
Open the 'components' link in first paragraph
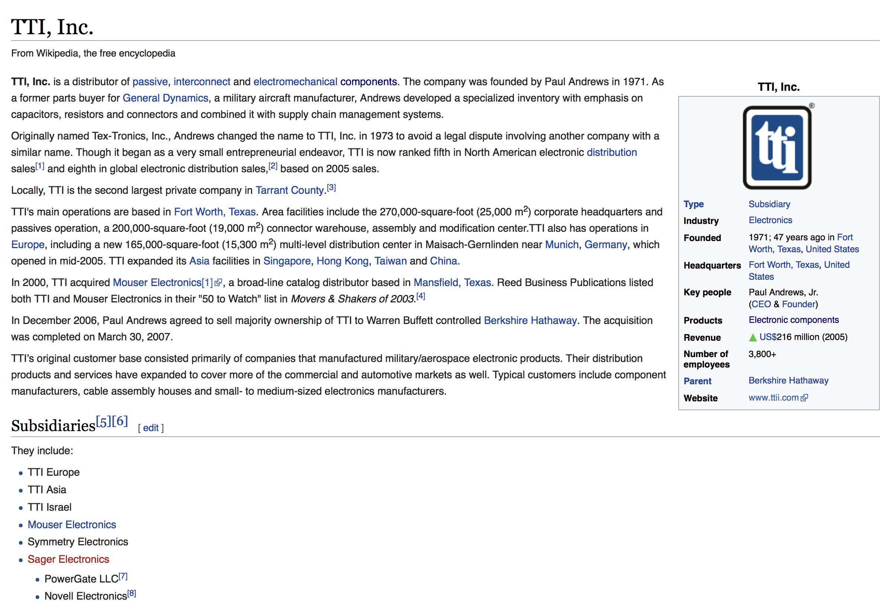pos(369,82)
